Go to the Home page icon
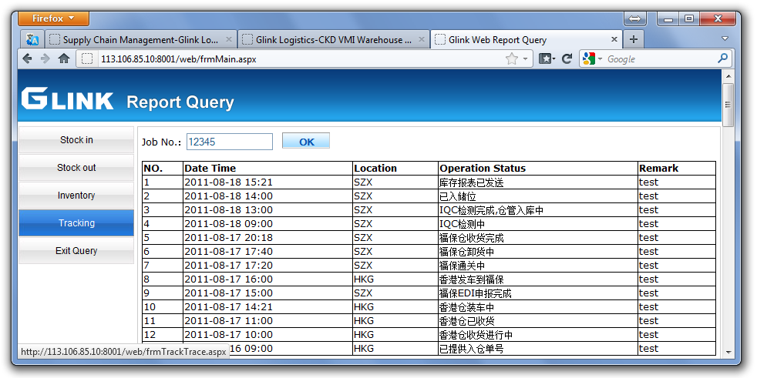 64,59
